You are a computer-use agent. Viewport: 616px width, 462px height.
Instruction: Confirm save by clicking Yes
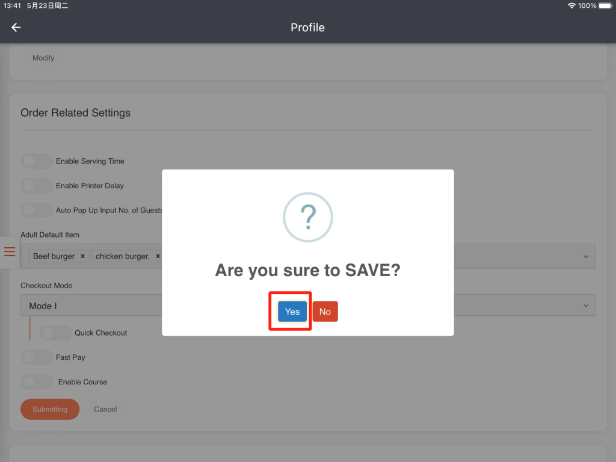pyautogui.click(x=292, y=312)
